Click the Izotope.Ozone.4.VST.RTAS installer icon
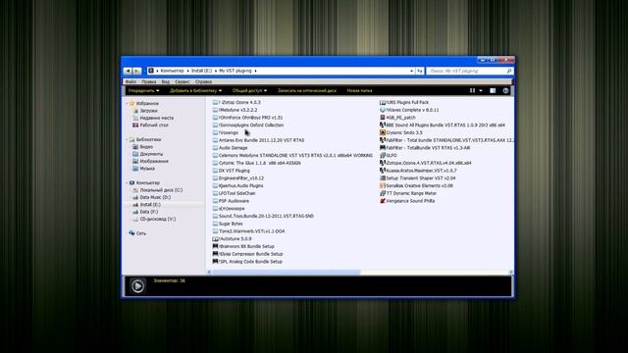The width and height of the screenshot is (628, 353). [x=383, y=163]
